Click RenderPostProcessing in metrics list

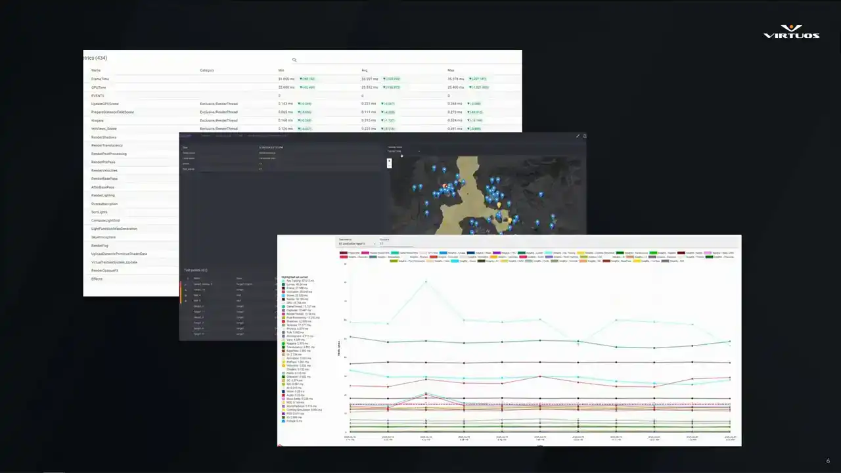pos(109,154)
